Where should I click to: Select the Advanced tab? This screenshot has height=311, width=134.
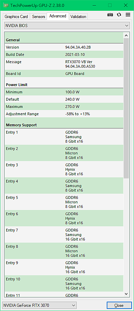(58, 16)
